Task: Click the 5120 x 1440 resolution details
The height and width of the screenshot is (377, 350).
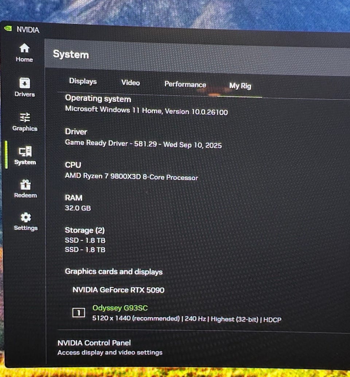Action: (187, 319)
